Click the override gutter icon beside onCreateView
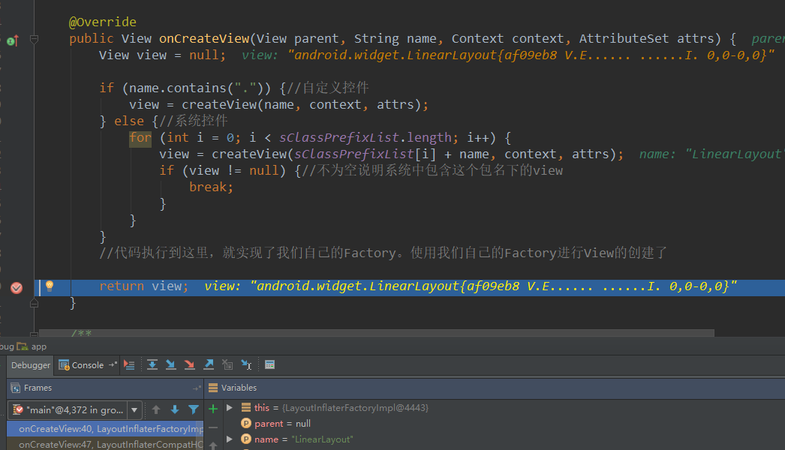Screen dimensions: 785x450 [13, 40]
